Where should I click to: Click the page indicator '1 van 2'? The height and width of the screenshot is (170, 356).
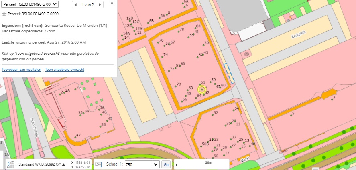(87, 5)
